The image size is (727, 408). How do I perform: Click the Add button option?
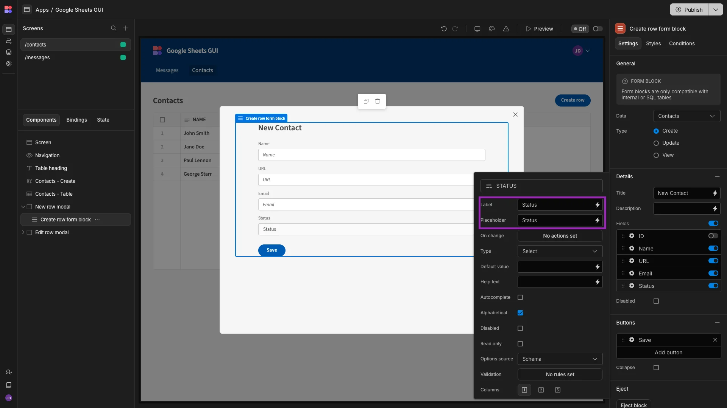[x=668, y=352]
